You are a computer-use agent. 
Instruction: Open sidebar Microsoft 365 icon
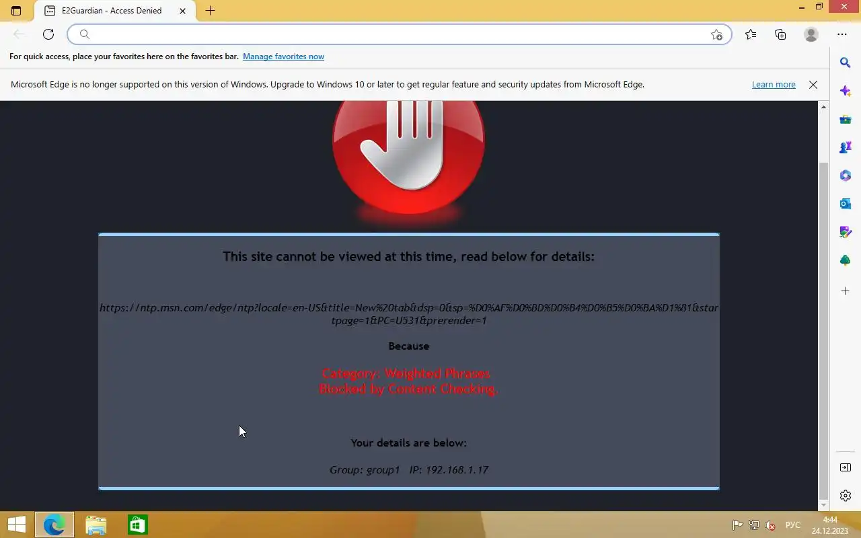click(846, 176)
